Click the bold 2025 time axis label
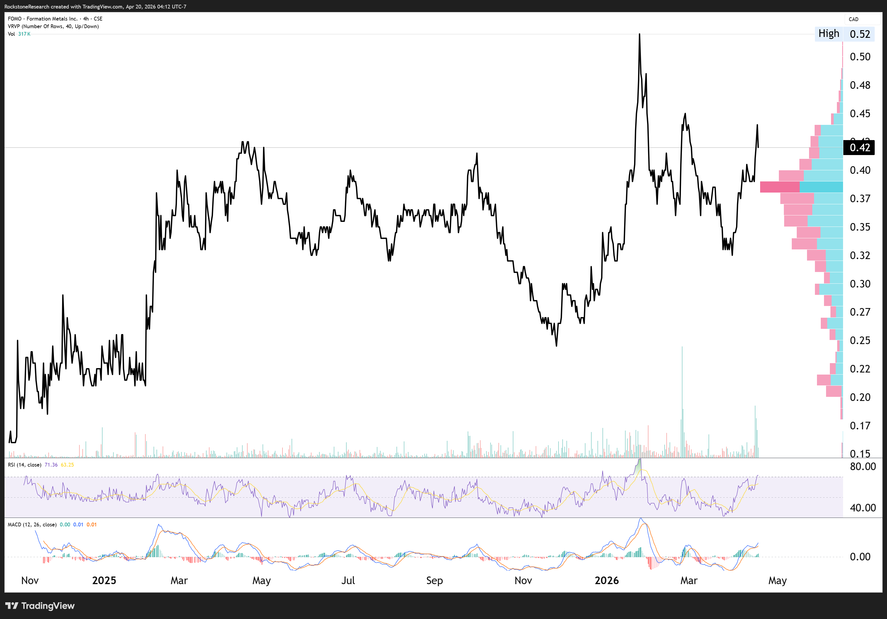Image resolution: width=887 pixels, height=619 pixels. (104, 581)
